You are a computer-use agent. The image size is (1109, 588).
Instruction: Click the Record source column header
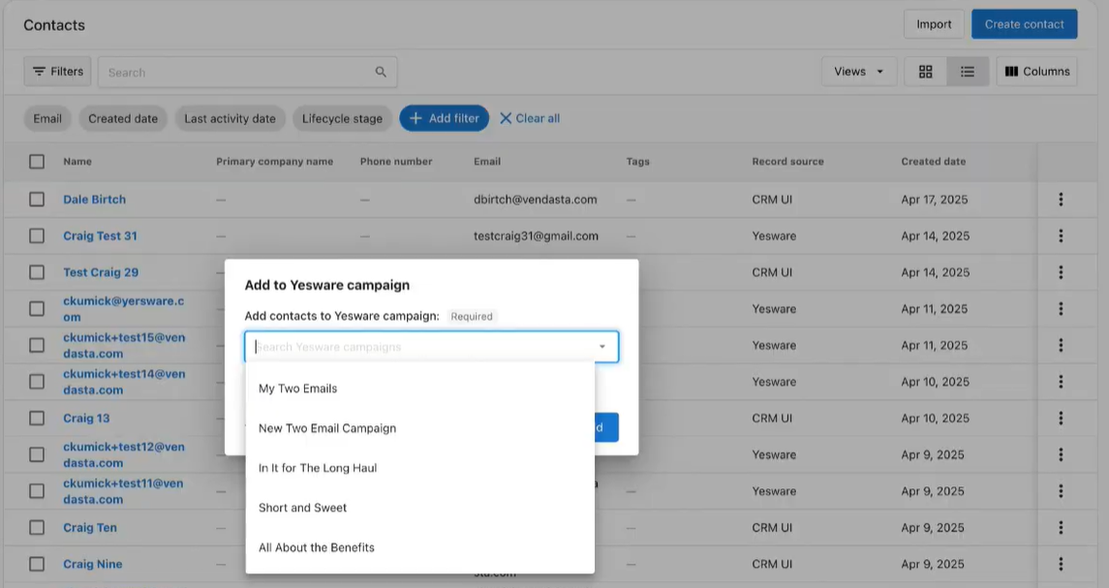pos(787,162)
